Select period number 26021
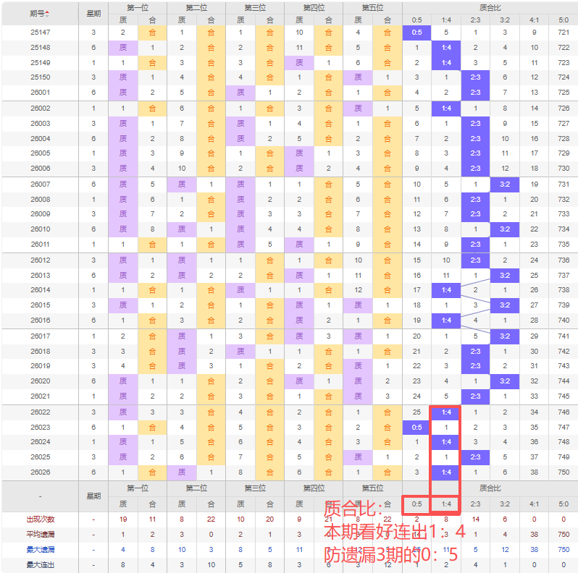The height and width of the screenshot is (573, 578). point(40,396)
